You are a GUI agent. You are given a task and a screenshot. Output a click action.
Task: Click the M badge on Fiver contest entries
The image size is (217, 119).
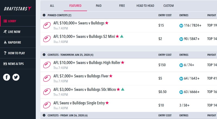(181, 78)
